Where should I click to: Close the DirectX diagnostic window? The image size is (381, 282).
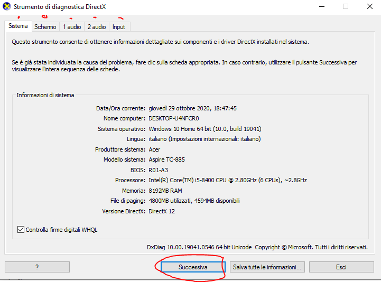369,7
